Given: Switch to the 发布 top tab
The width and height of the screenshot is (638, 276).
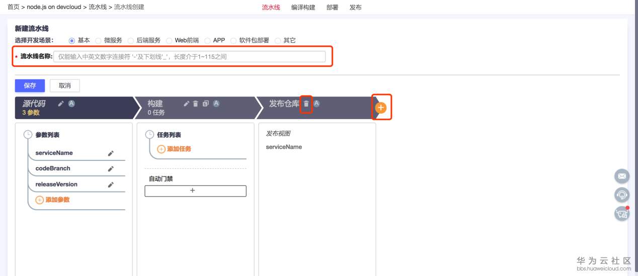Looking at the screenshot, I should click(355, 8).
